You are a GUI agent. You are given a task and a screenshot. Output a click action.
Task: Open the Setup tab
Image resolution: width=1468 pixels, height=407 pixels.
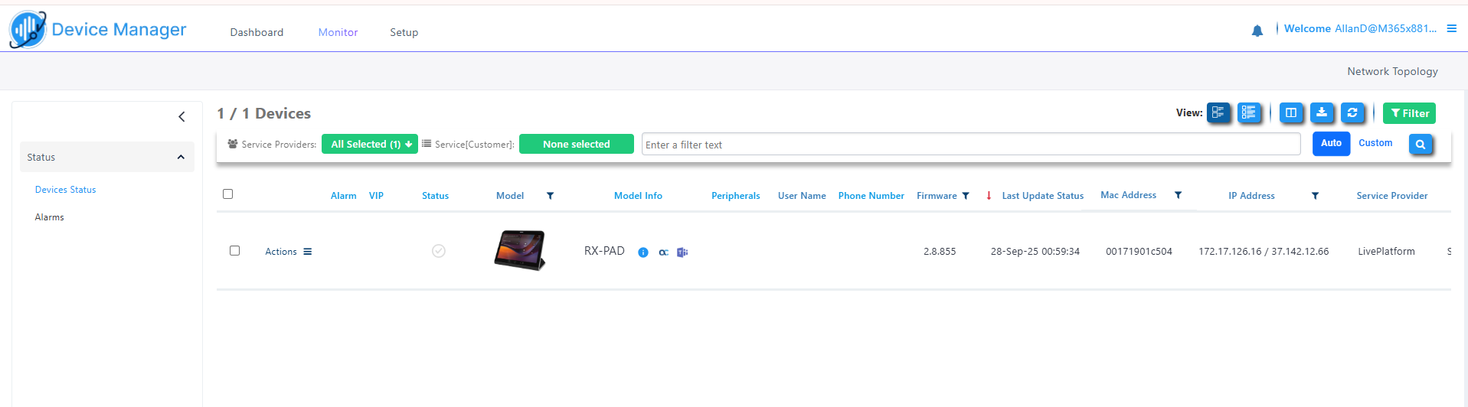click(x=404, y=32)
